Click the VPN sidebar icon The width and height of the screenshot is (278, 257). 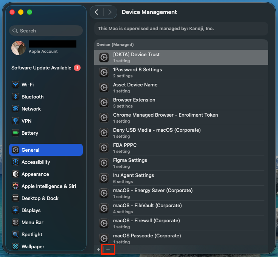coord(16,121)
